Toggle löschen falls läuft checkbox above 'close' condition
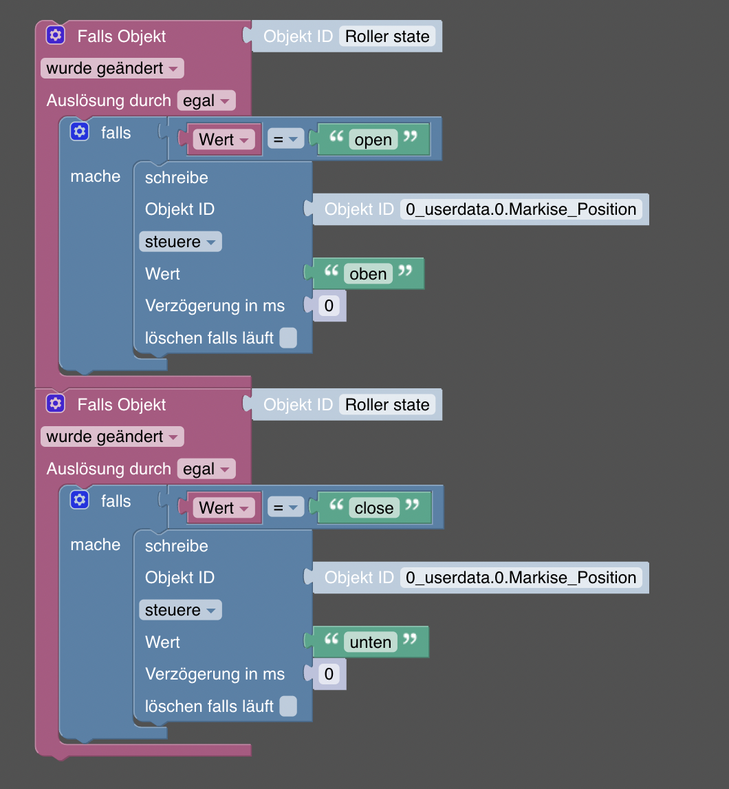Viewport: 729px width, 789px height. point(288,337)
